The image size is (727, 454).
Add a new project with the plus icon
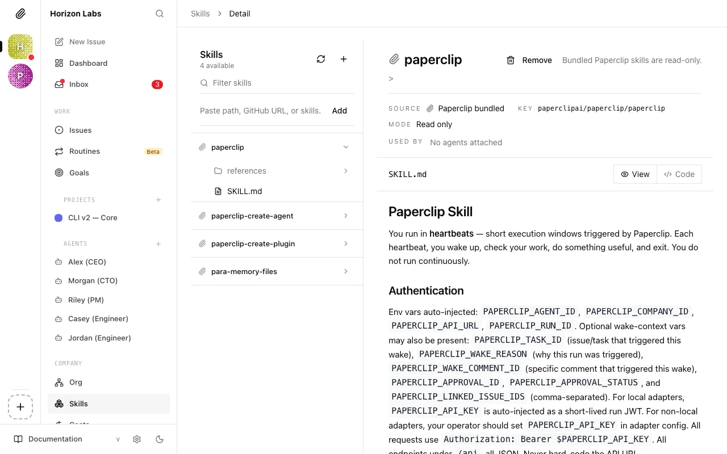[x=158, y=200]
